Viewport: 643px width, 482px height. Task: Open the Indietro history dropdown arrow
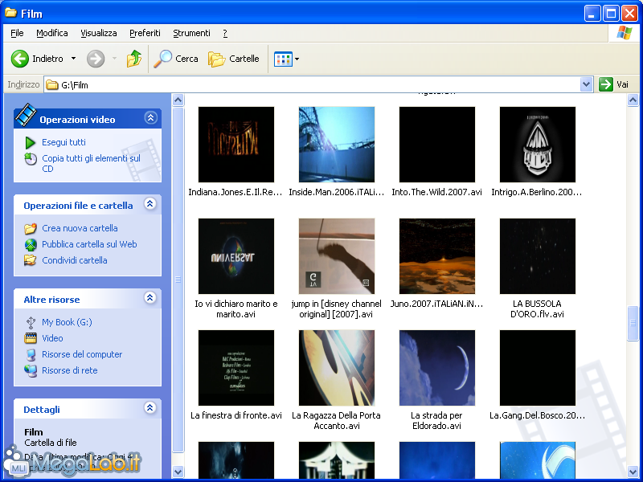pos(73,59)
